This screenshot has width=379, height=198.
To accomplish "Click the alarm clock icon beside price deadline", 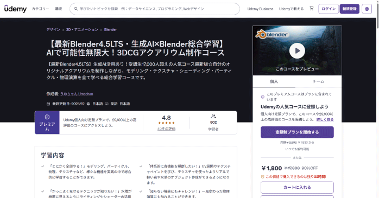I will tap(262, 177).
